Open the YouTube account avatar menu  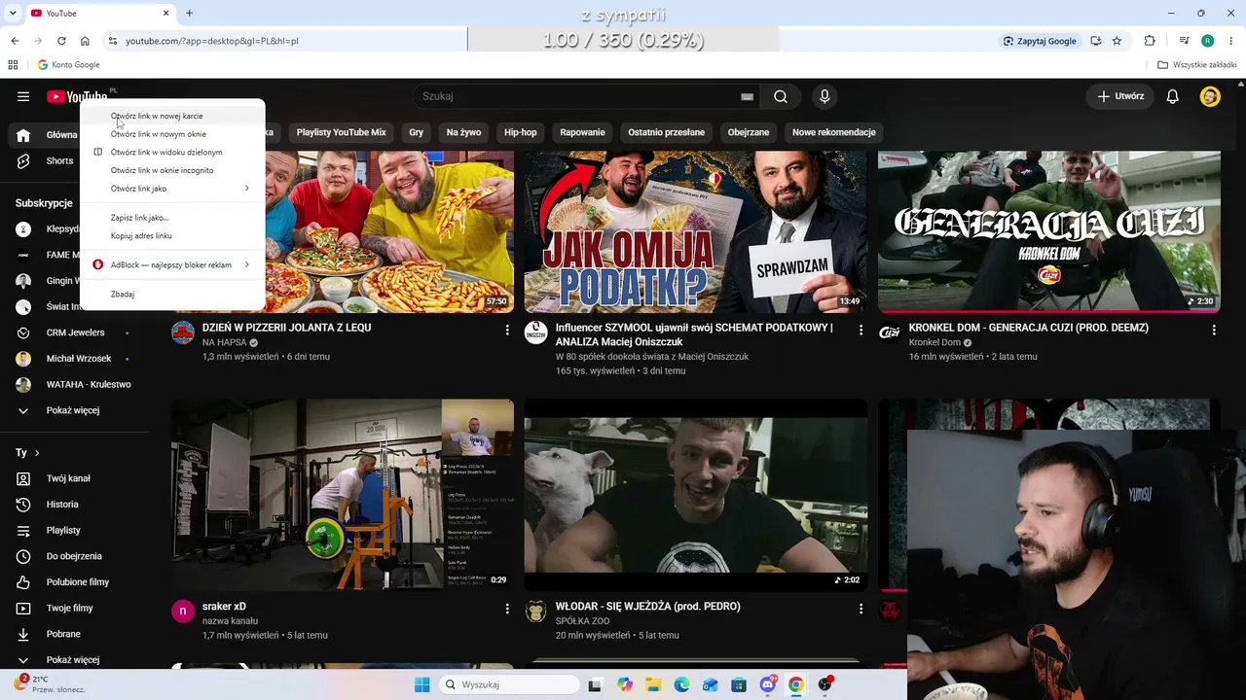[x=1210, y=96]
